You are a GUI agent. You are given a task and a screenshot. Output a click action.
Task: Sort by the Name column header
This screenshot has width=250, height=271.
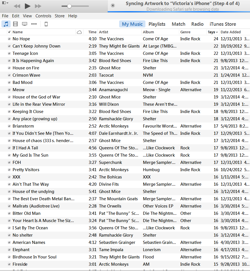(x=18, y=32)
